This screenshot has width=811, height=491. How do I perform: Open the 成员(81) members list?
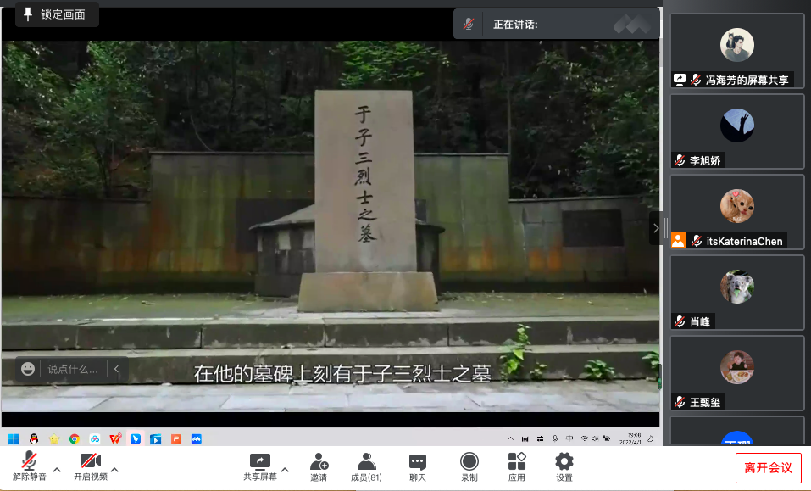point(366,466)
